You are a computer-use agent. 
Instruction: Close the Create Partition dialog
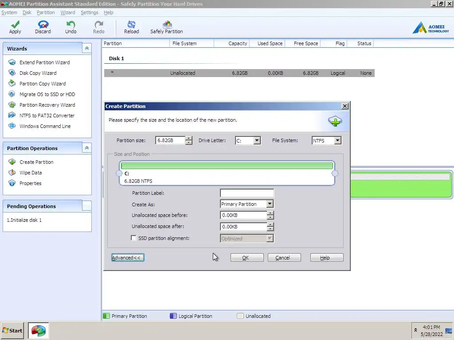345,106
